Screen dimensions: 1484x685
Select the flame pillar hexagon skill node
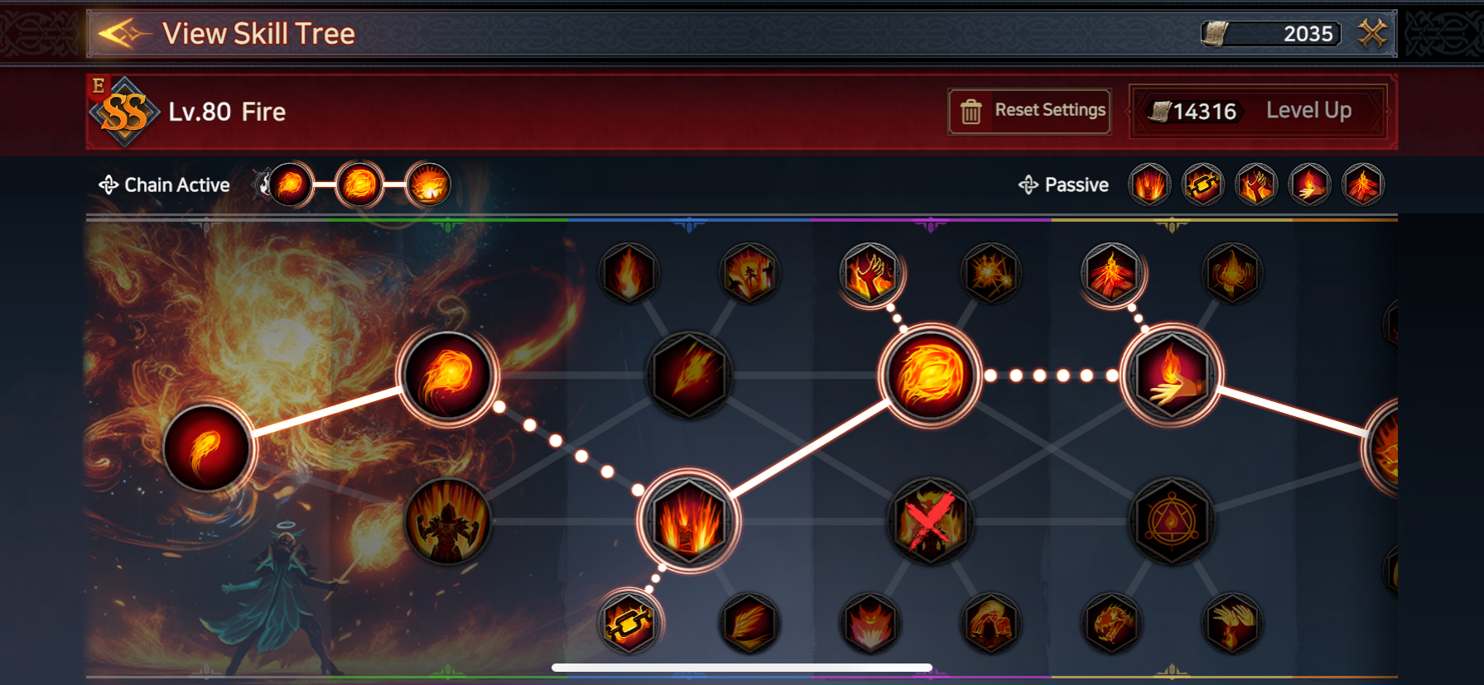click(689, 521)
